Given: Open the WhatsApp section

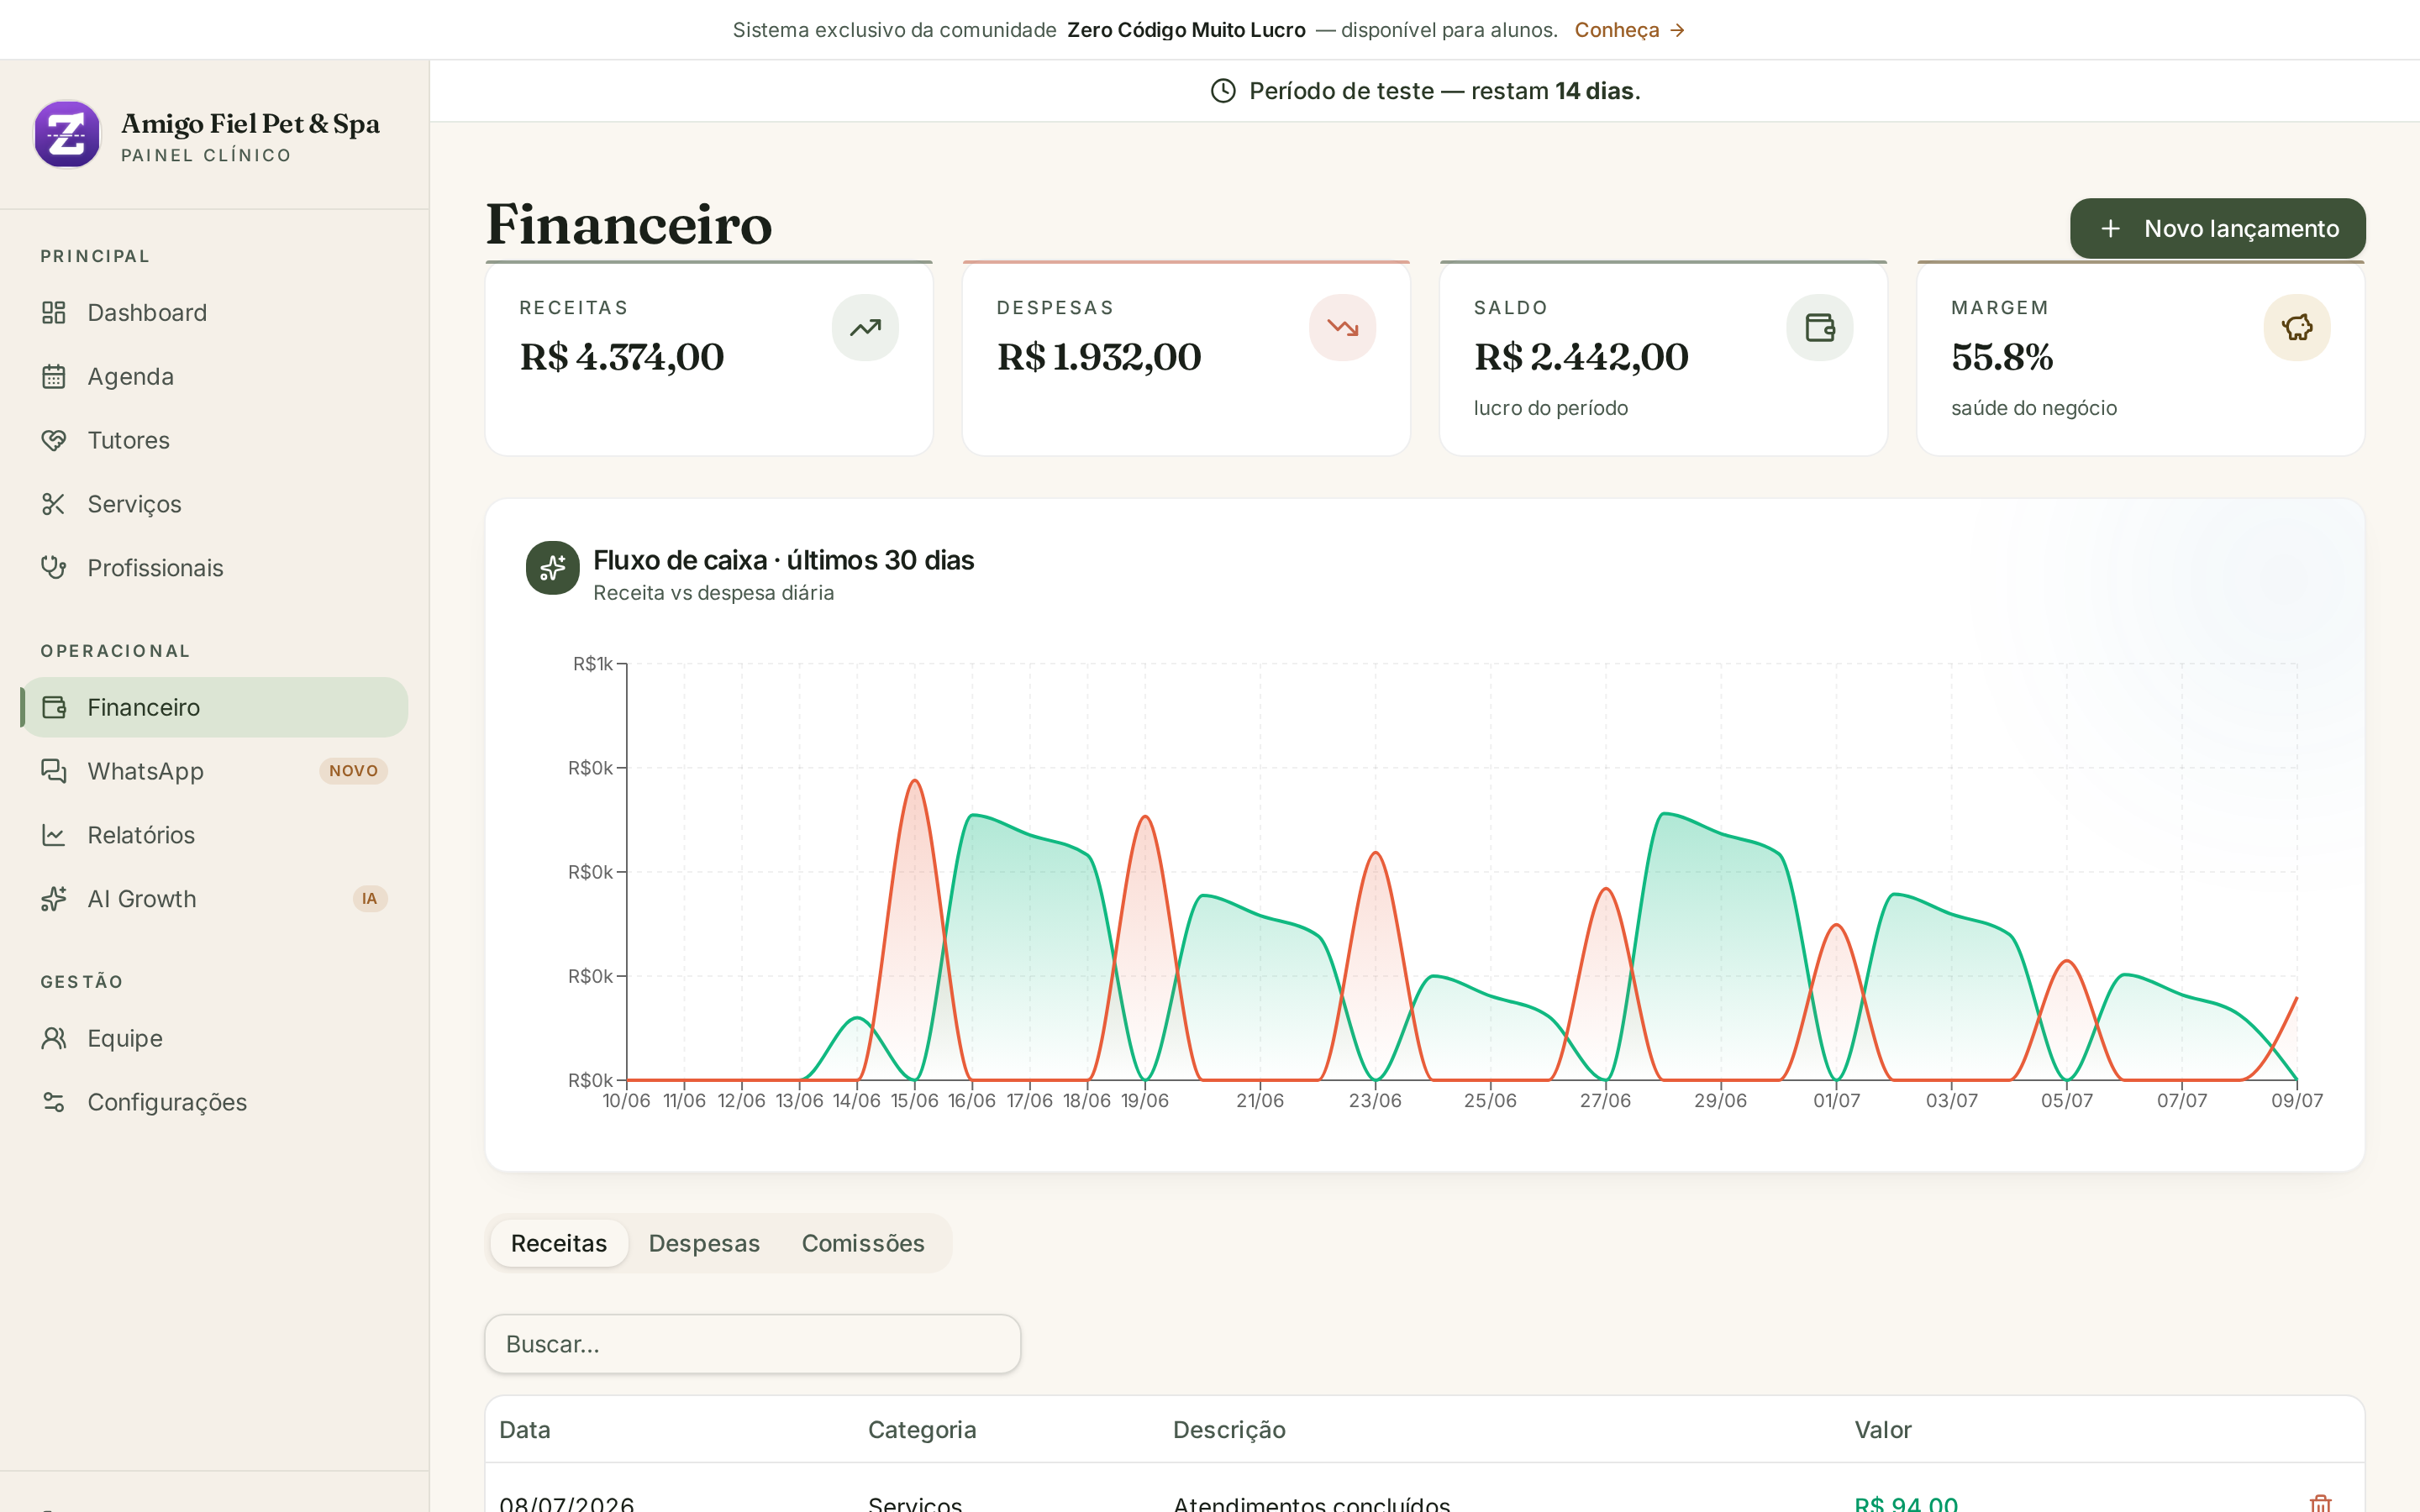Looking at the screenshot, I should pyautogui.click(x=214, y=771).
